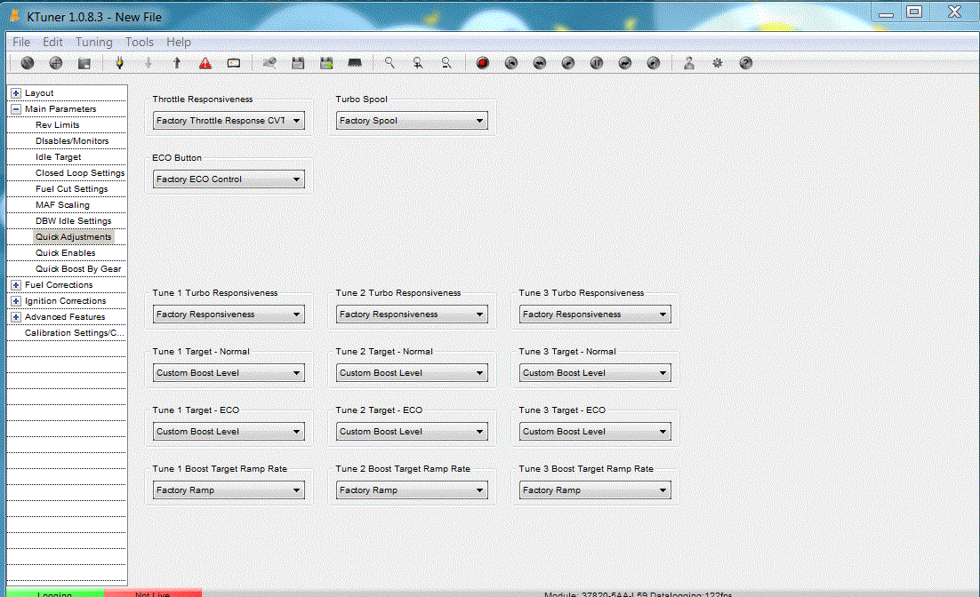Image resolution: width=980 pixels, height=597 pixels.
Task: Open the Tools menu
Action: coord(139,42)
